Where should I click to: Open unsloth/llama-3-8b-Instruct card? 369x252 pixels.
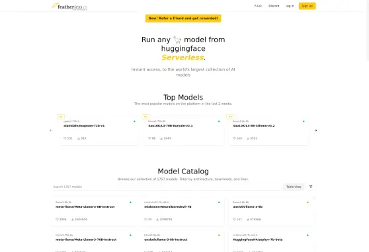pyautogui.click(x=182, y=241)
